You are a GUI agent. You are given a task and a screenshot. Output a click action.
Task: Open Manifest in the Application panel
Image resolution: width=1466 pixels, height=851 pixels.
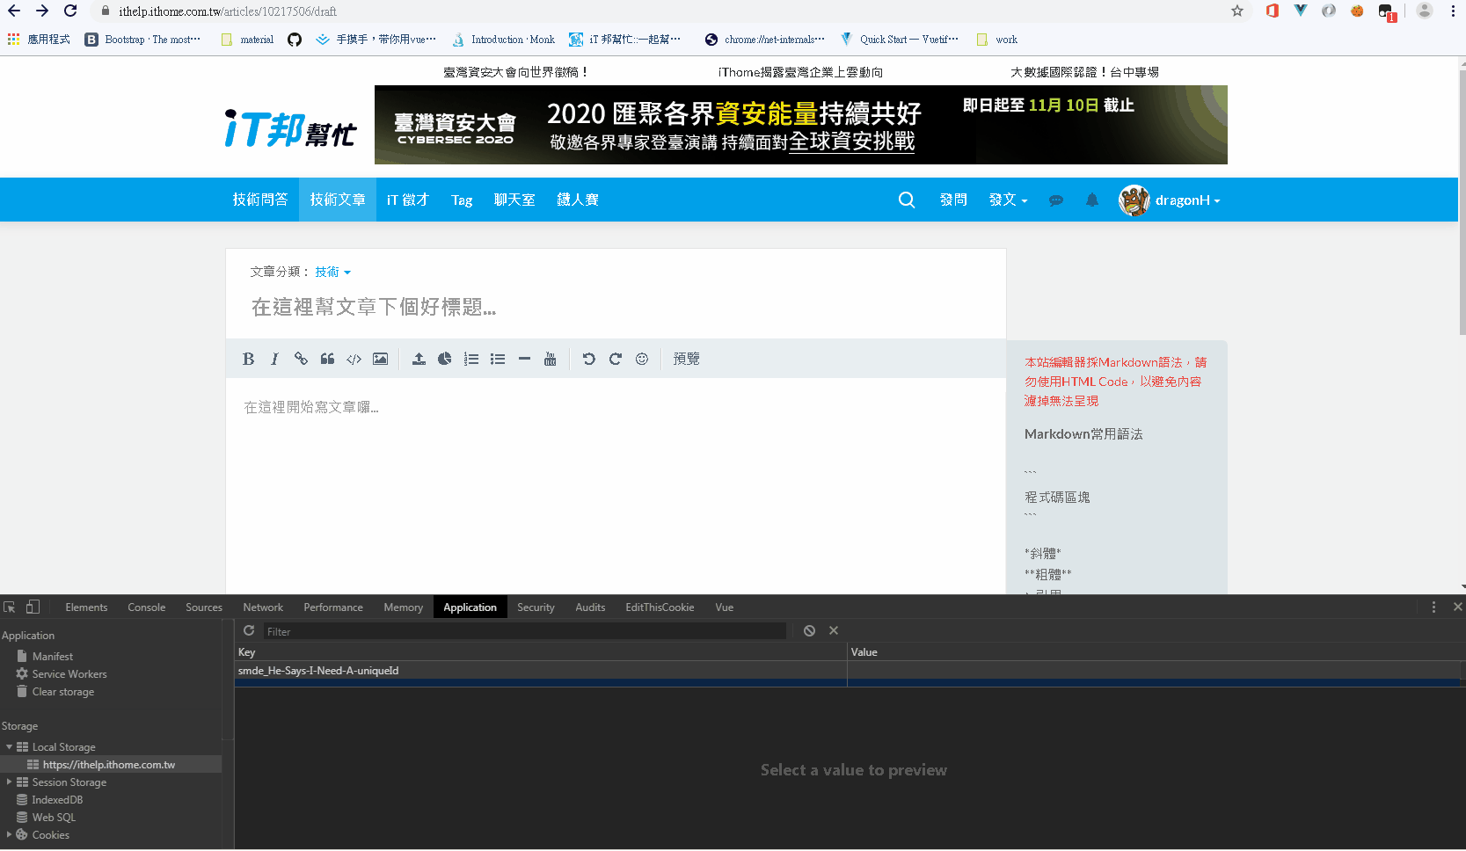pos(52,656)
